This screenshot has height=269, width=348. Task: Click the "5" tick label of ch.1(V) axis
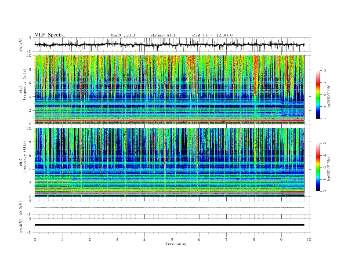click(x=31, y=38)
